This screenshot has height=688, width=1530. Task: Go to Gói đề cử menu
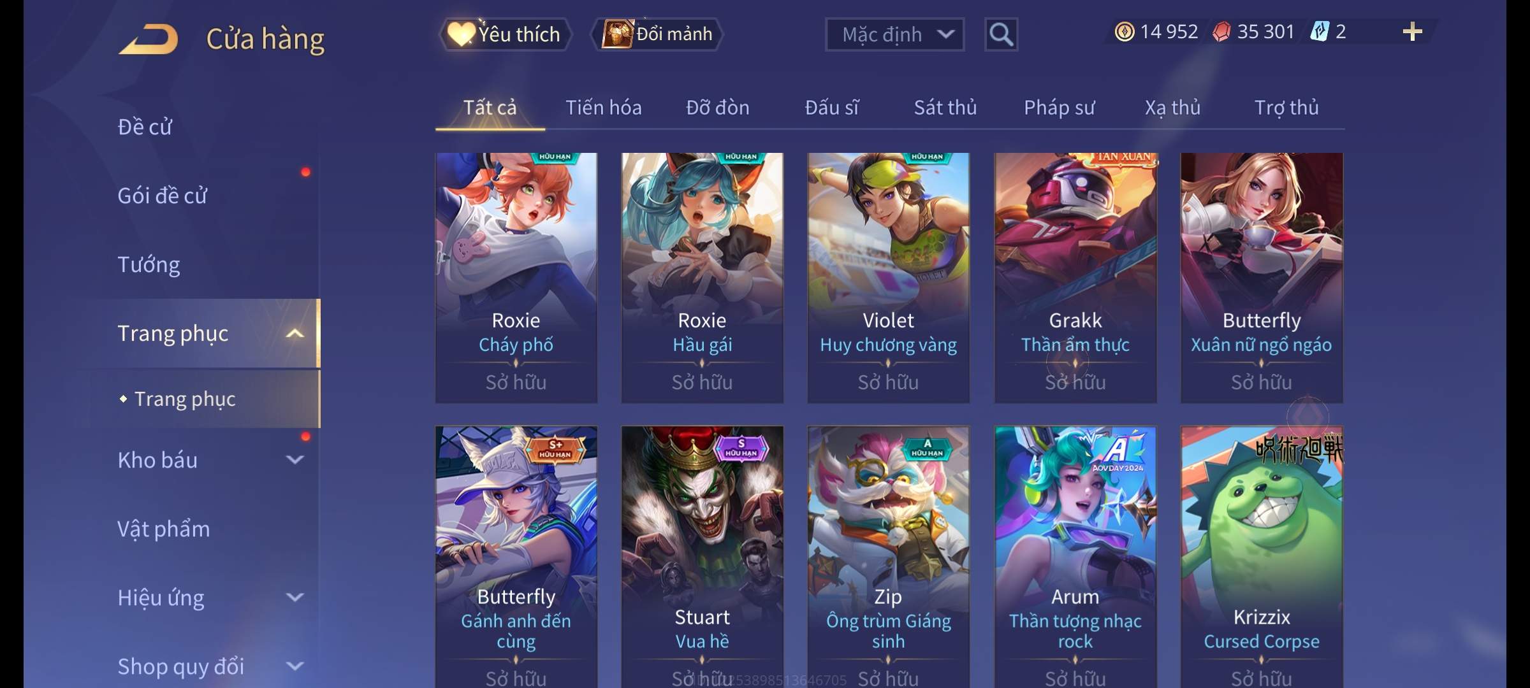(163, 196)
